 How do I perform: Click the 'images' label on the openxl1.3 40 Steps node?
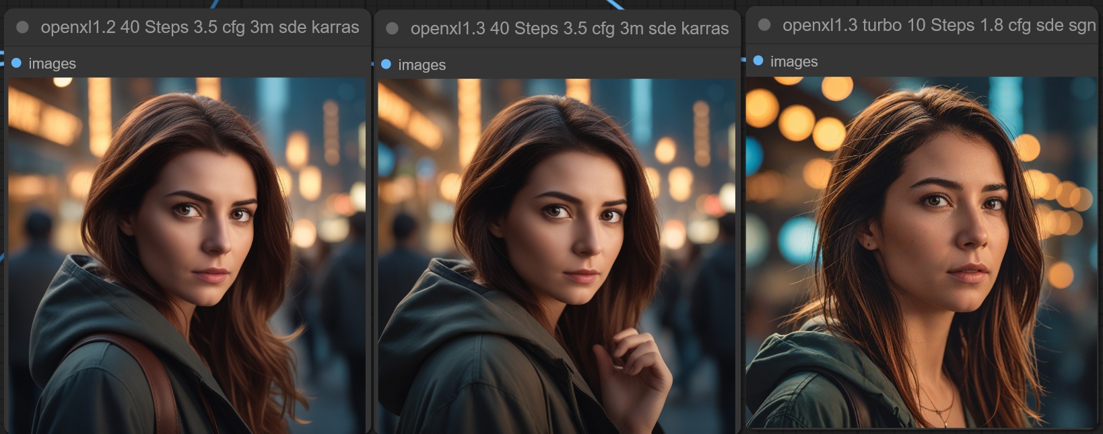(422, 65)
